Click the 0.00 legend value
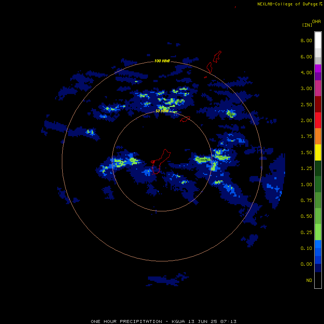Screen dimensions: 324x324 [306, 264]
